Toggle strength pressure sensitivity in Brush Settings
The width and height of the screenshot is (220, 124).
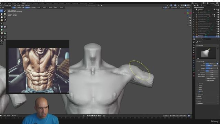pos(218,68)
